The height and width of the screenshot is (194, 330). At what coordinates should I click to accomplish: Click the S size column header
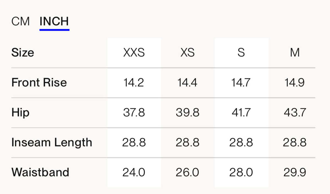click(241, 52)
